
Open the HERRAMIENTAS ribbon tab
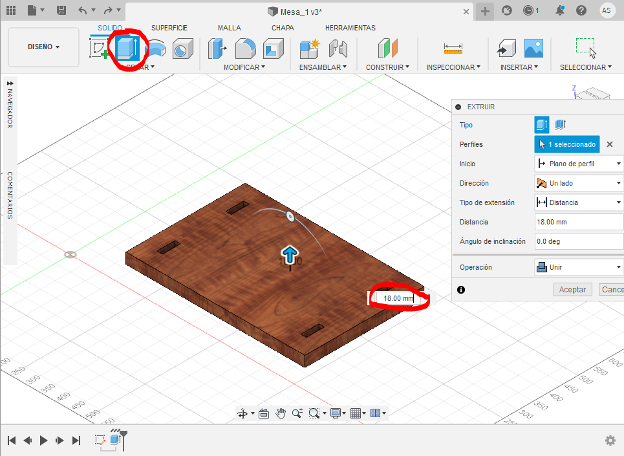pyautogui.click(x=350, y=28)
